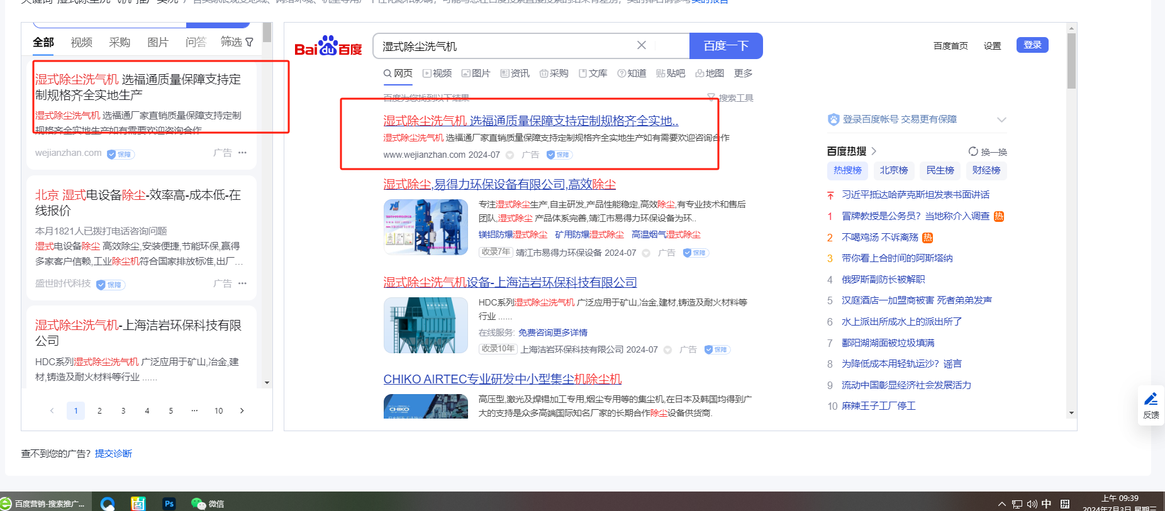Viewport: 1165px width, 511px height.
Task: Select the 北京榜 tab
Action: click(x=894, y=170)
